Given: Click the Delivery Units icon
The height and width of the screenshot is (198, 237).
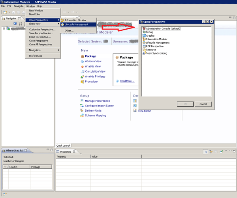Looking at the screenshot, I should tap(82, 111).
